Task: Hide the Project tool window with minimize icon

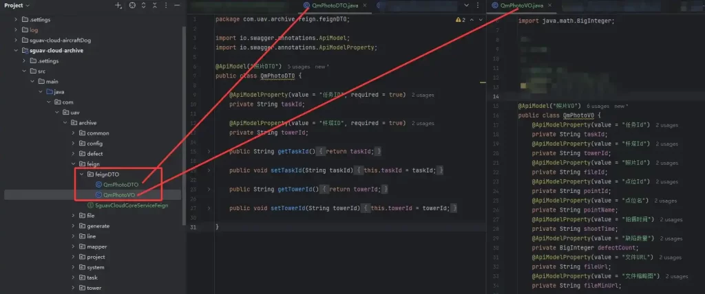Action: click(x=178, y=5)
